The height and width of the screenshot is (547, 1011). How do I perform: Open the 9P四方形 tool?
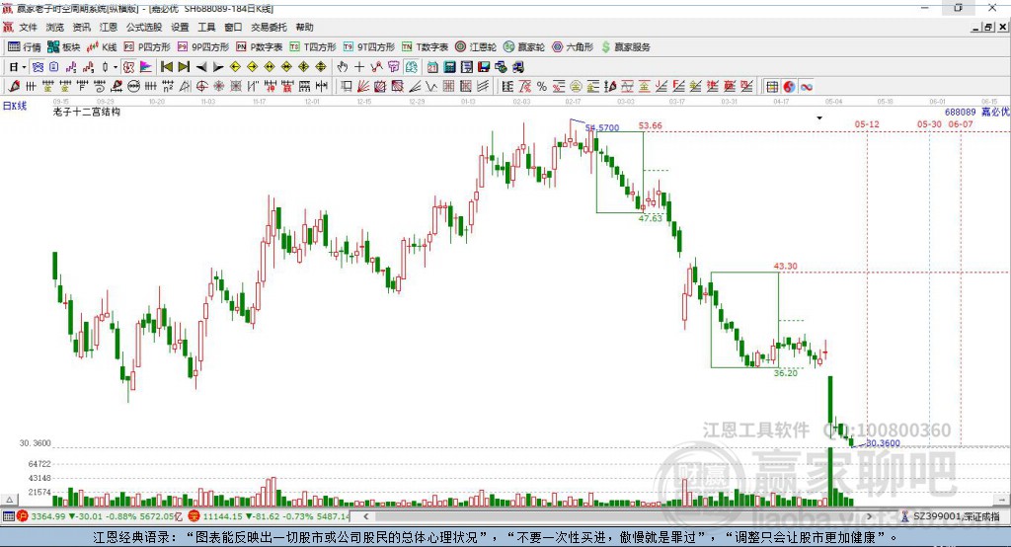(x=203, y=47)
